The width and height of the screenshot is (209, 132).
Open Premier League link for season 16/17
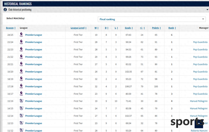34,94
